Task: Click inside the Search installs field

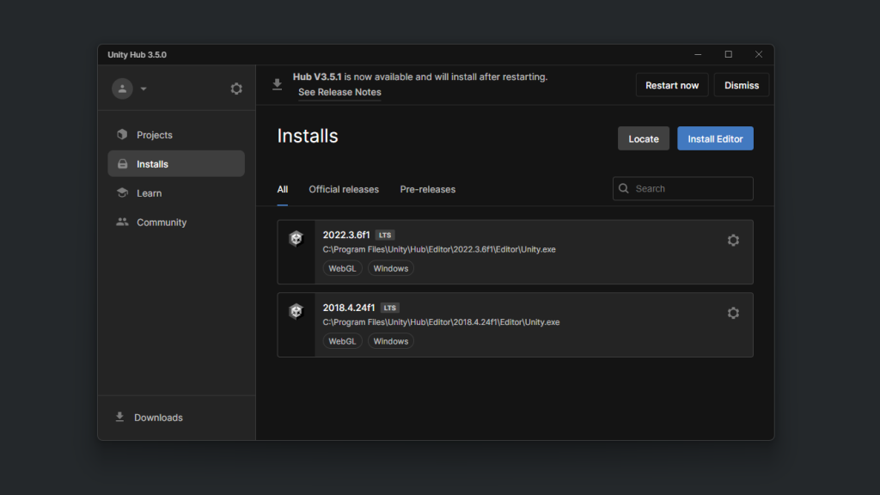Action: coord(682,188)
